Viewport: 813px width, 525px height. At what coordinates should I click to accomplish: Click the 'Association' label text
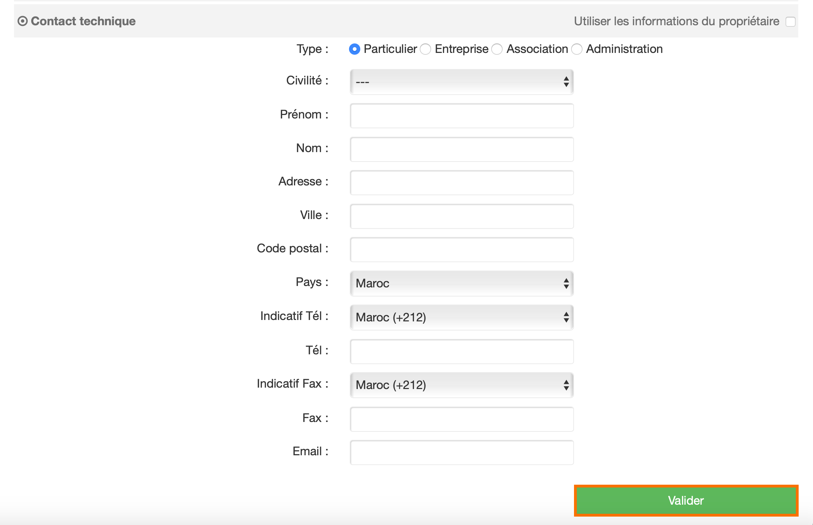point(537,49)
